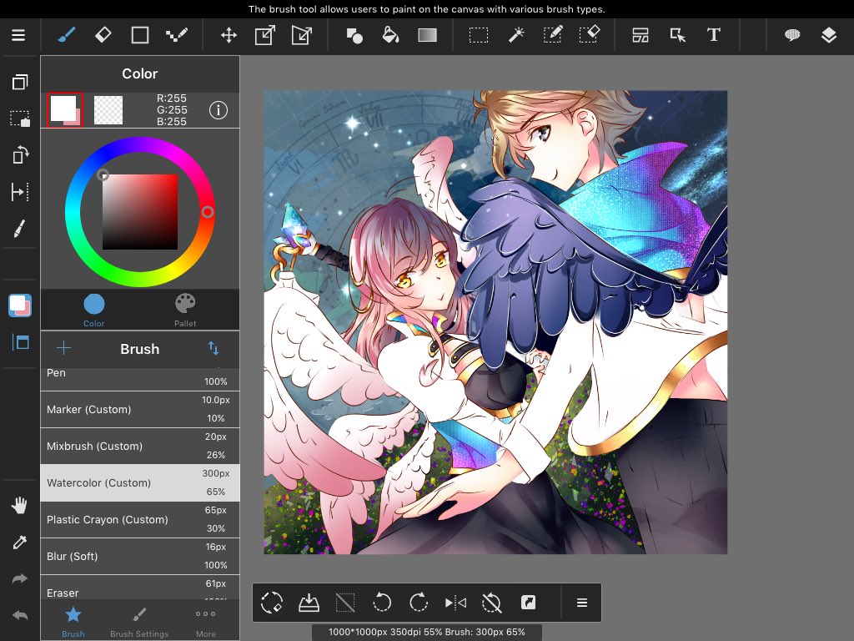Choose the Transform tool icon
The height and width of the screenshot is (641, 854).
[x=264, y=35]
